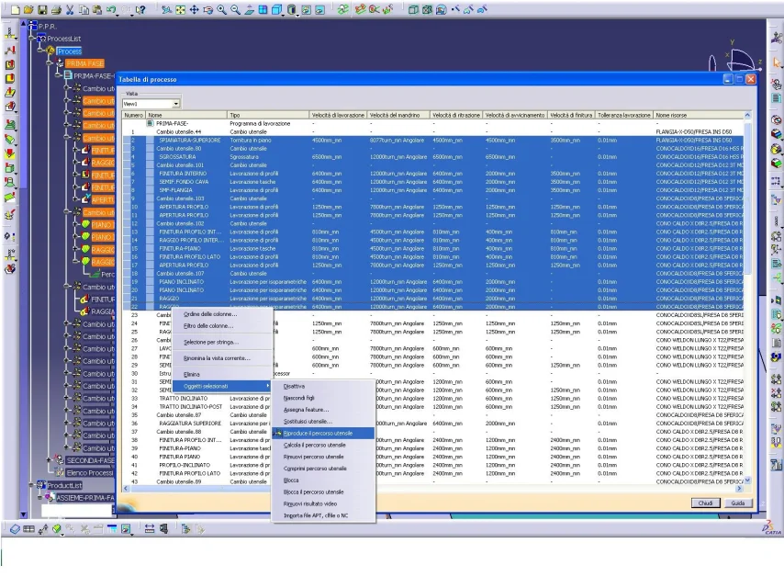784x588 pixels.
Task: Collapse the ProcessList tree node
Action: 32,39
